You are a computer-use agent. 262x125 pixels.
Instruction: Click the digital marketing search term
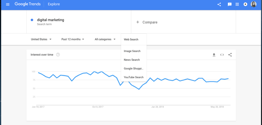point(51,20)
